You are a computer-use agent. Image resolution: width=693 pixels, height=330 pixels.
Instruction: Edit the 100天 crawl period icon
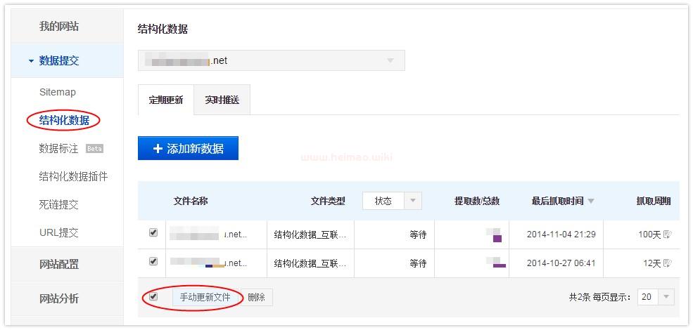tap(668, 235)
